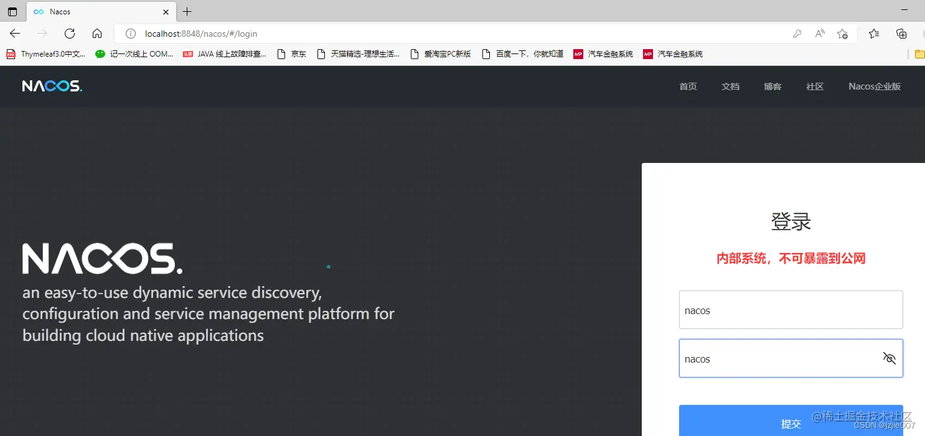Open other favorites folder icon
This screenshot has width=925, height=436.
tap(919, 54)
